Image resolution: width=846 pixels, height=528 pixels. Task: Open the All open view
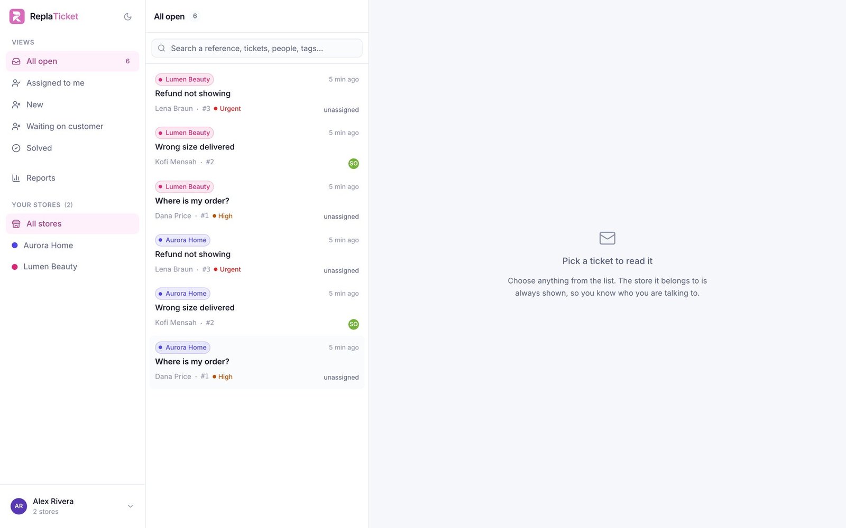[72, 61]
